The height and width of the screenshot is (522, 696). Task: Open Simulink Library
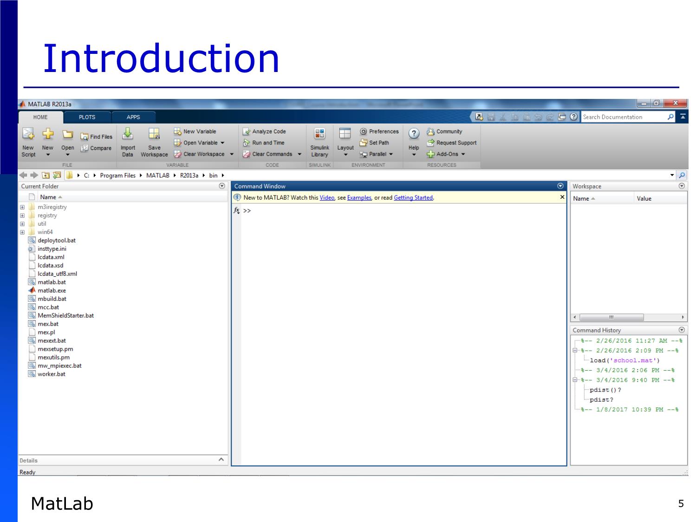(319, 143)
